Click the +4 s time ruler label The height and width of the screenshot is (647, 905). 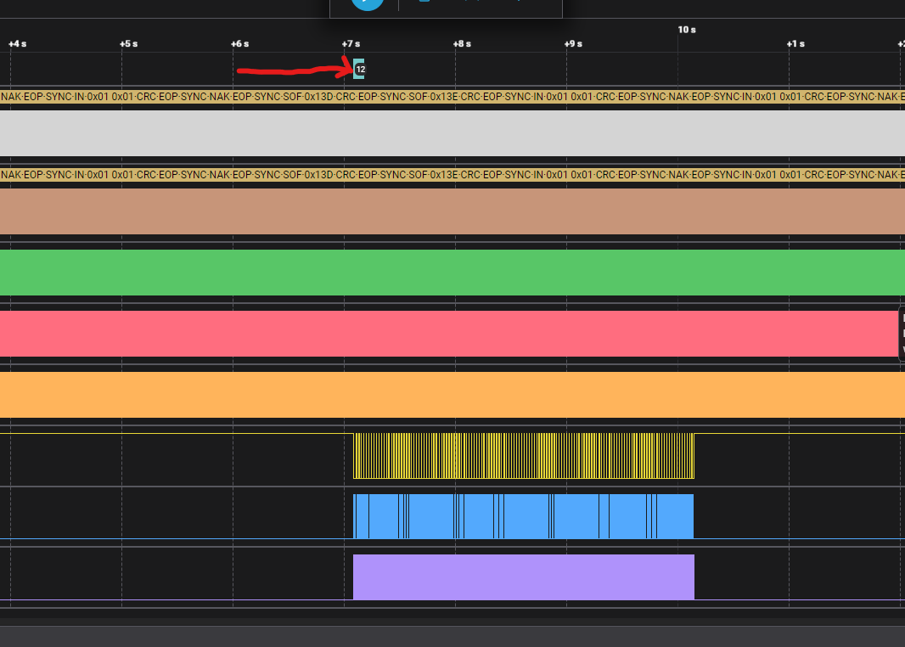click(17, 43)
